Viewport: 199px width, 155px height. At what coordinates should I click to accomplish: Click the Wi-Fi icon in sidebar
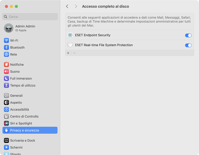click(x=6, y=41)
